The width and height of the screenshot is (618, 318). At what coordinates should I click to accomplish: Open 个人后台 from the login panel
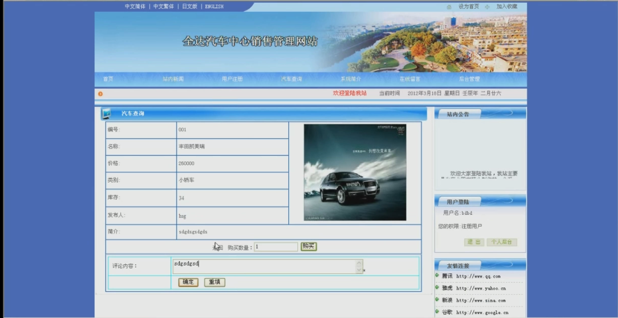pos(502,242)
